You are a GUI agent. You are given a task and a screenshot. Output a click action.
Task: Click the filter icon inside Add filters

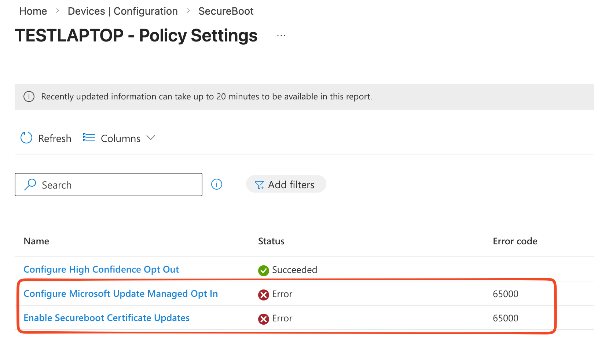point(259,184)
